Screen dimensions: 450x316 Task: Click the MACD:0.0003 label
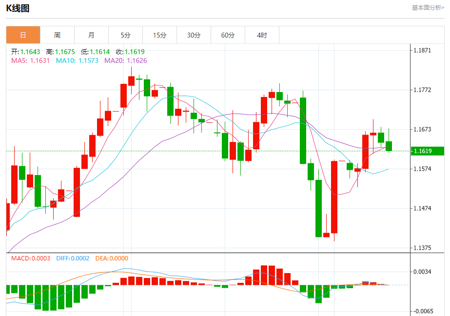(31, 258)
